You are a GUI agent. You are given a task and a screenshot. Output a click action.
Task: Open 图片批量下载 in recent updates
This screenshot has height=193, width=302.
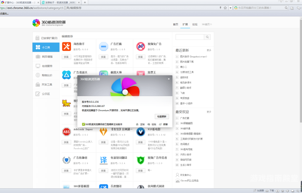[x=187, y=62]
